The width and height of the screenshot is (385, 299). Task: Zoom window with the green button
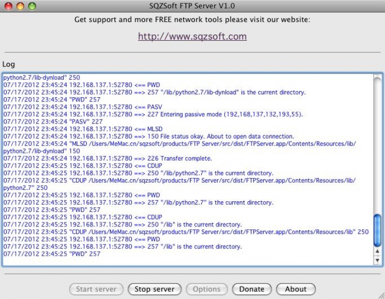click(32, 6)
